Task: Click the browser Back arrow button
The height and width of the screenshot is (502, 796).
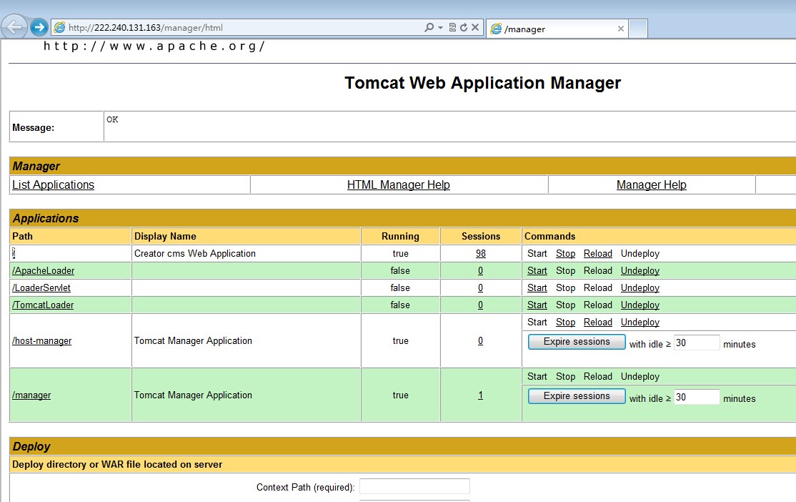Action: pos(15,26)
